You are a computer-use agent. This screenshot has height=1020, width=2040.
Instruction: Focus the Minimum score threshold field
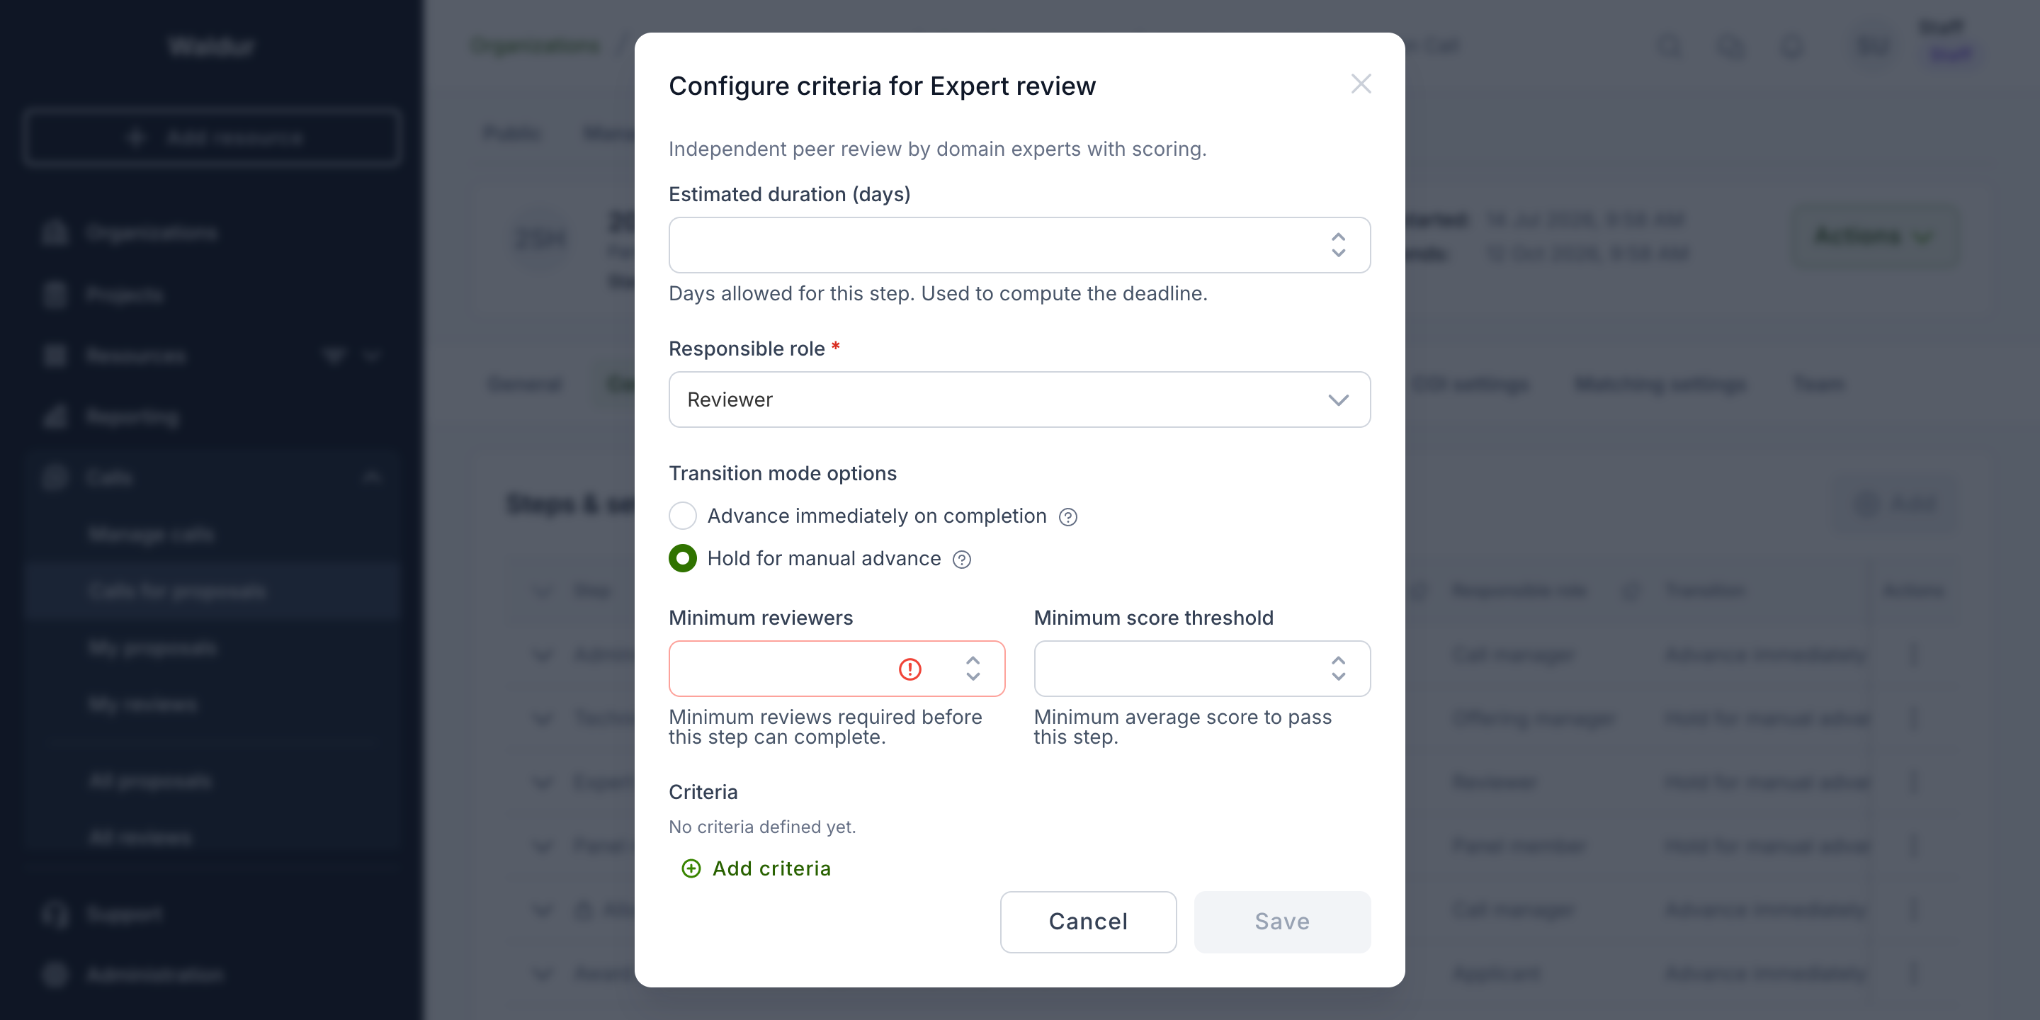click(1202, 669)
